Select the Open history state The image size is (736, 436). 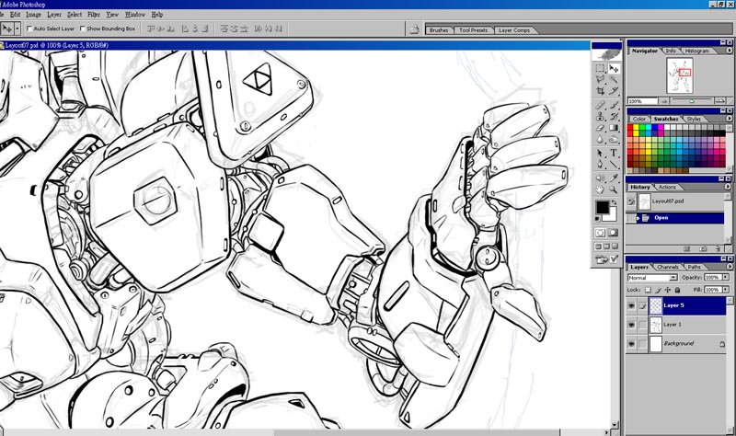tap(675, 218)
